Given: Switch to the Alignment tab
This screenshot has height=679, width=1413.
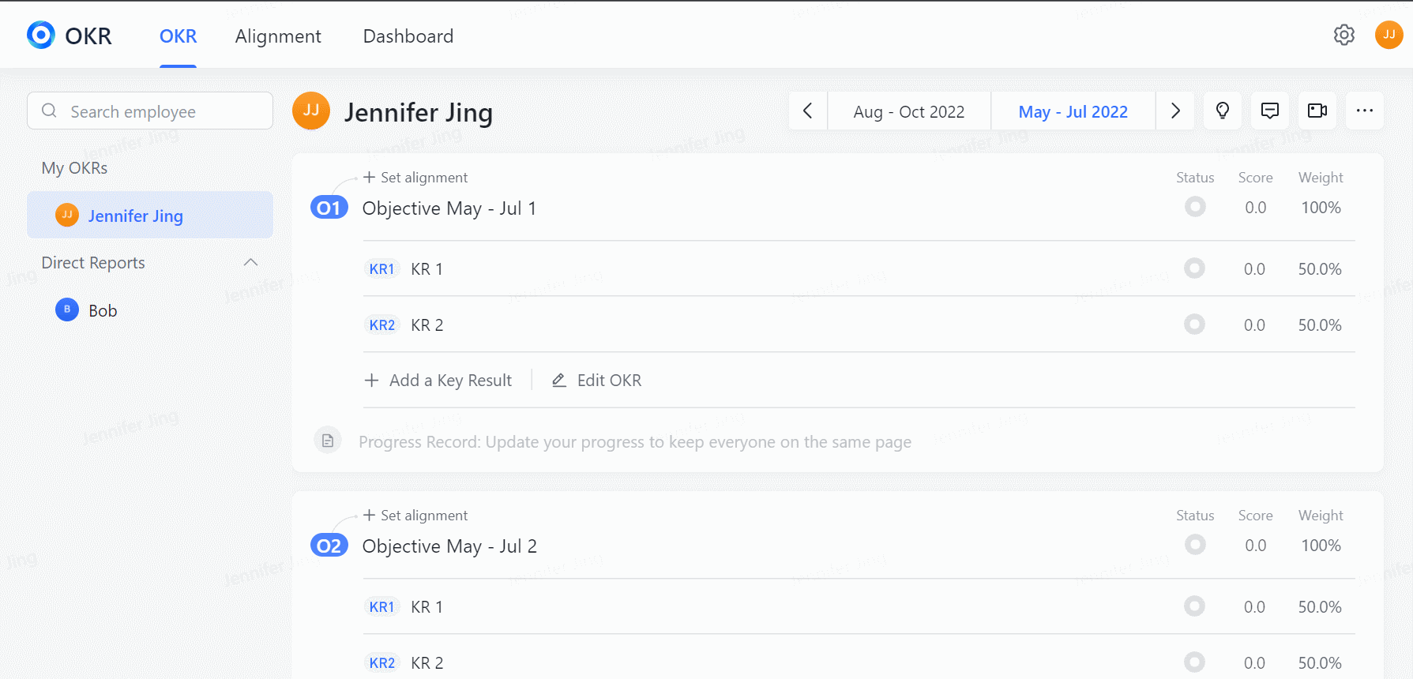Looking at the screenshot, I should coord(278,36).
